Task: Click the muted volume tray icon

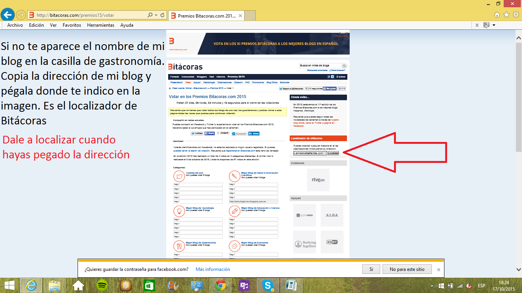Action: (x=469, y=285)
